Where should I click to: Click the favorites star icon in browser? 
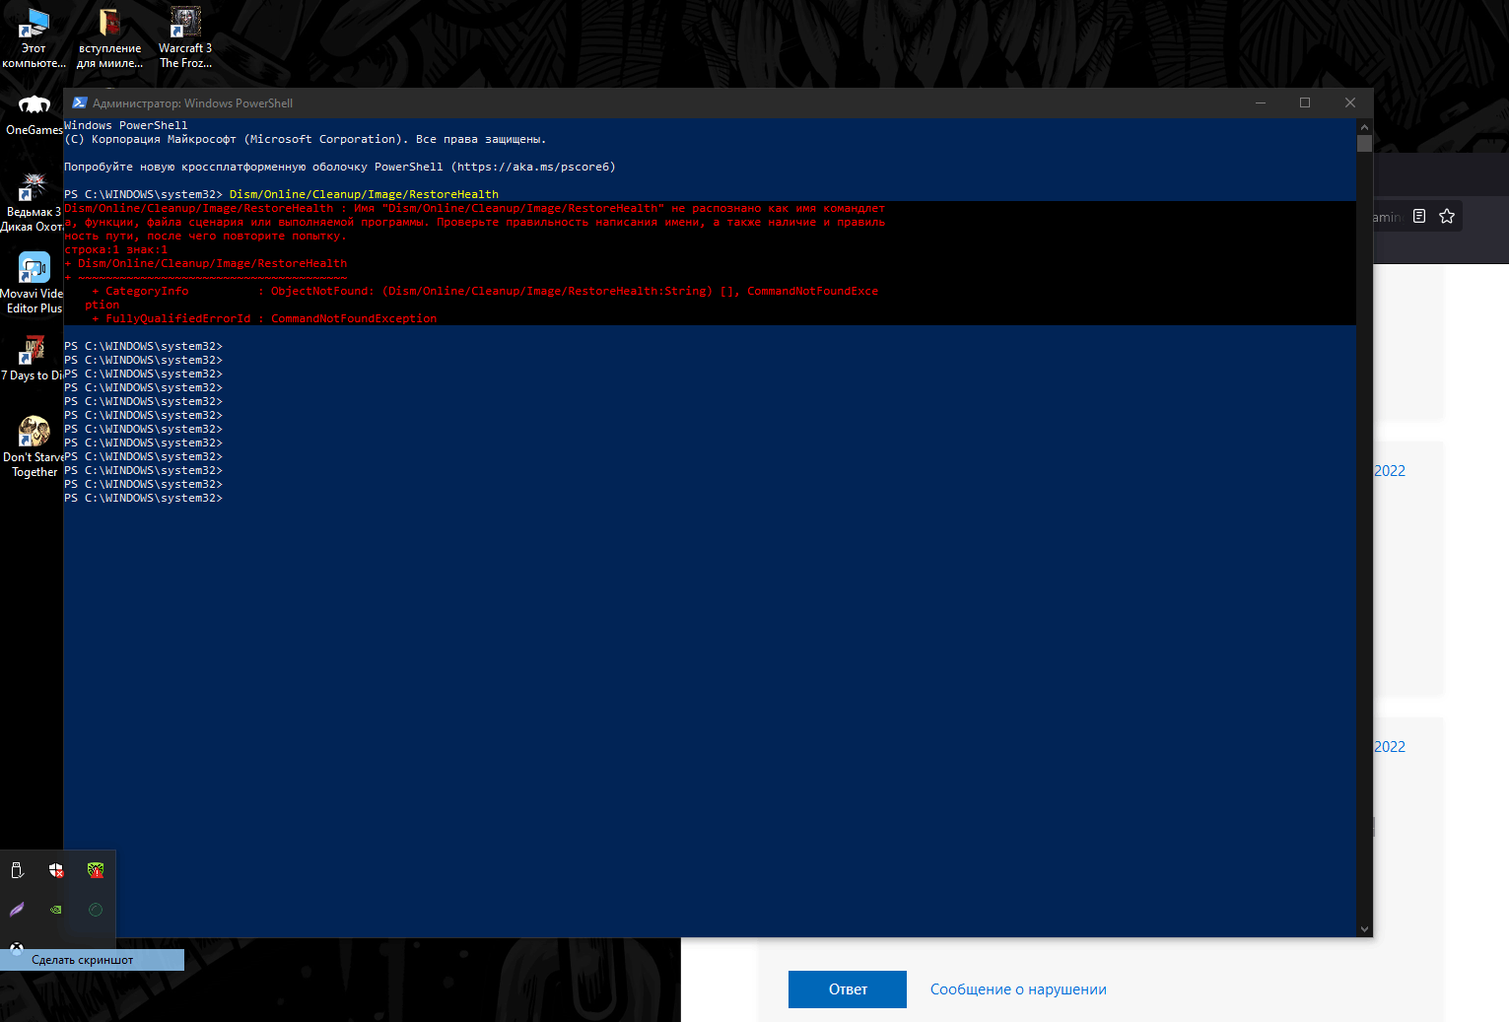[x=1447, y=216]
